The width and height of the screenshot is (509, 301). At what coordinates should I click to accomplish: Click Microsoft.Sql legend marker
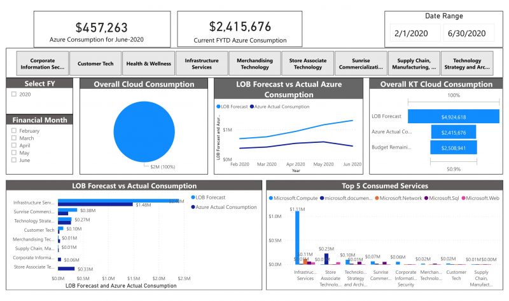tap(426, 198)
